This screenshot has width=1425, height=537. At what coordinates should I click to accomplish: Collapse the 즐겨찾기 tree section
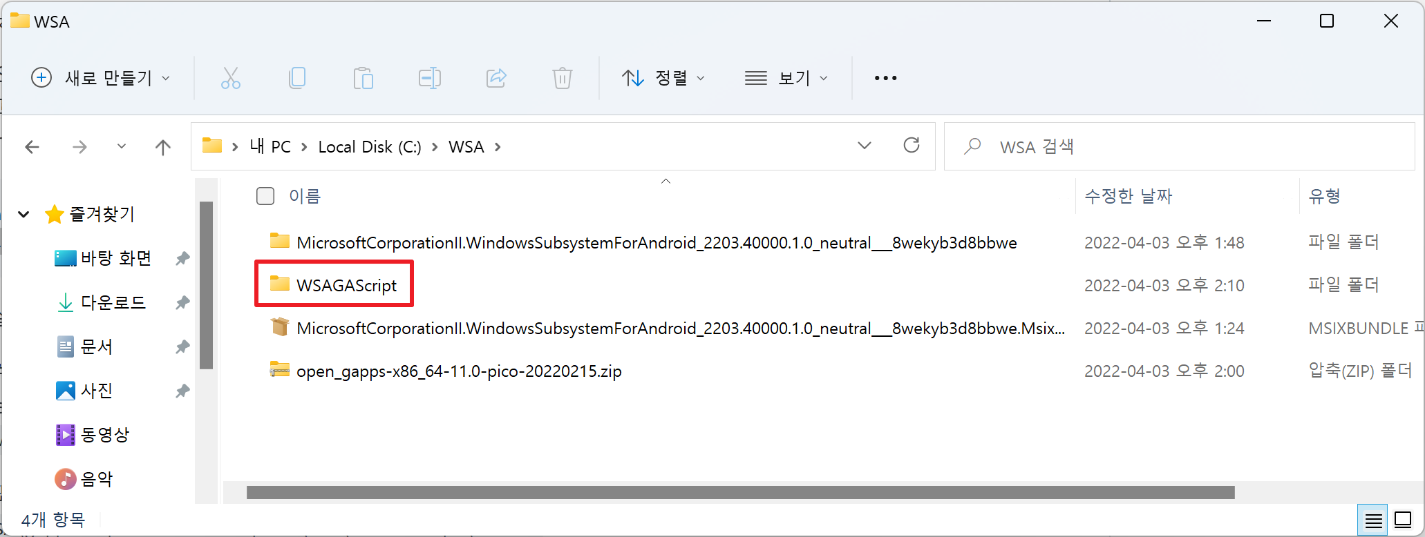pos(23,214)
